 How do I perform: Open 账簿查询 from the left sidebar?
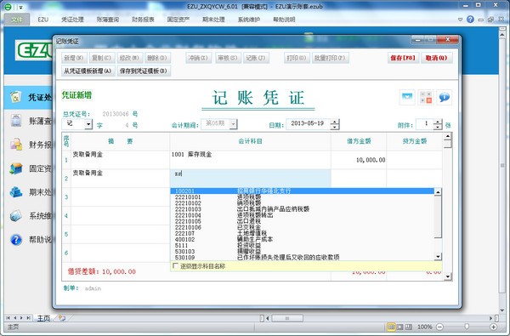[30, 121]
